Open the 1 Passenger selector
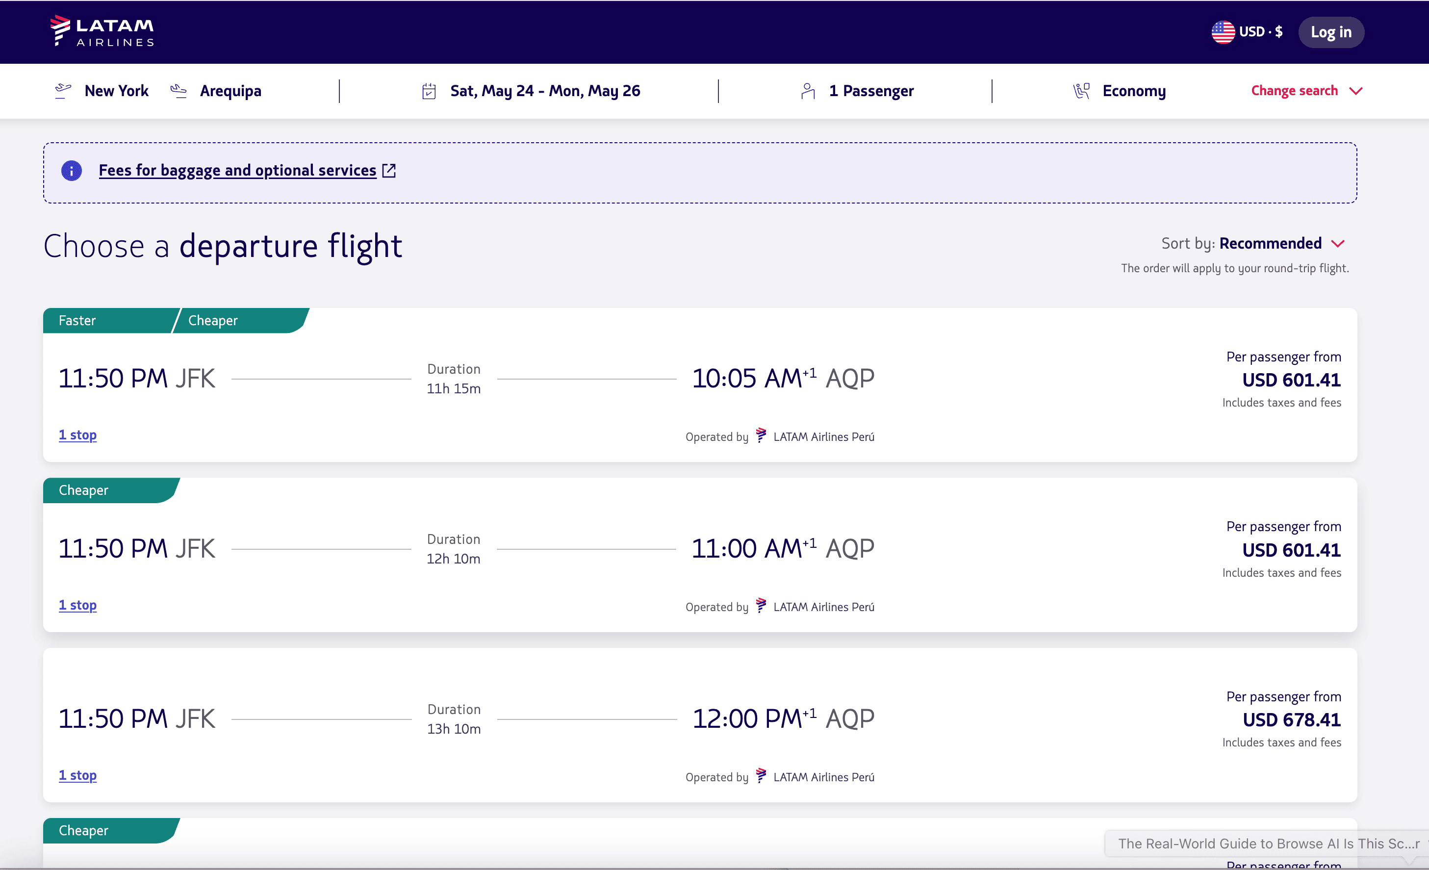Screen dimensions: 1429x870 [871, 91]
